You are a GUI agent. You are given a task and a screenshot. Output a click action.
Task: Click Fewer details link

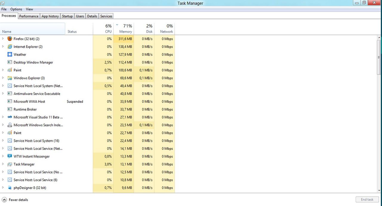[19, 200]
